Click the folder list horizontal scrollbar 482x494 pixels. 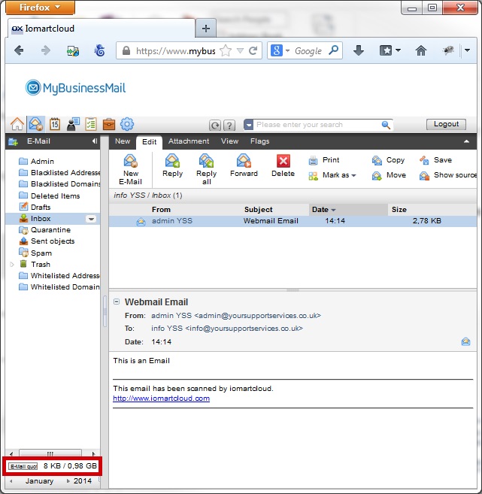[x=52, y=453]
